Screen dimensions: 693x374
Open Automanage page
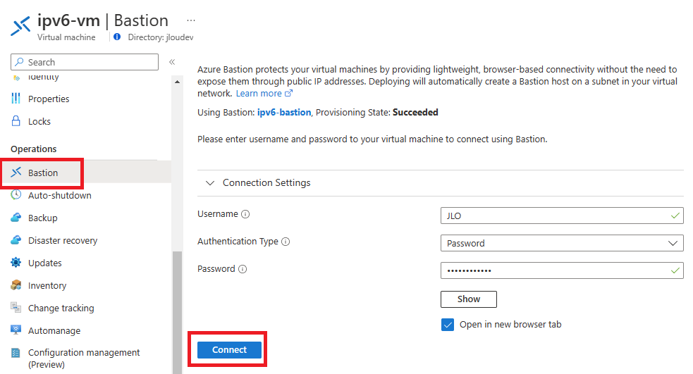click(54, 330)
